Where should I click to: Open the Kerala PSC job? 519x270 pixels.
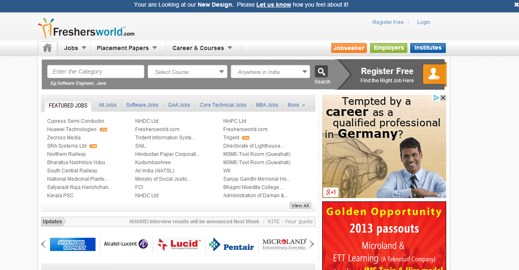point(60,196)
